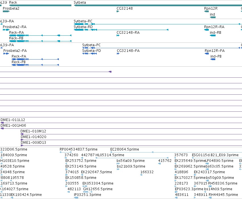Screen dimensions: 242x199
Task: Select EST EC28064.5prime
Action: click(x=176, y=152)
